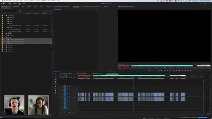Open the Quick Export icon at top right
The height and width of the screenshot is (119, 212).
click(x=205, y=4)
